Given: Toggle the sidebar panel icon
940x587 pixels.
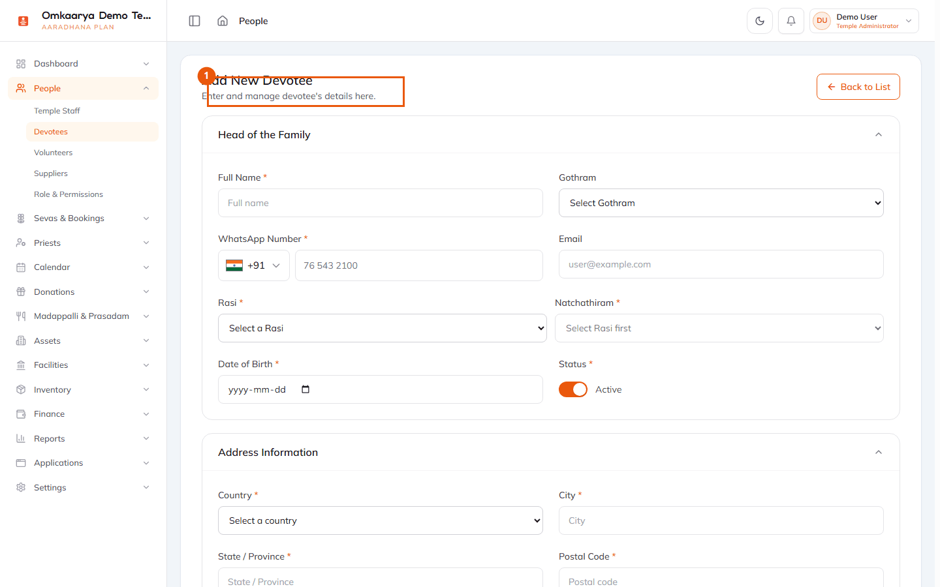Looking at the screenshot, I should [x=195, y=21].
